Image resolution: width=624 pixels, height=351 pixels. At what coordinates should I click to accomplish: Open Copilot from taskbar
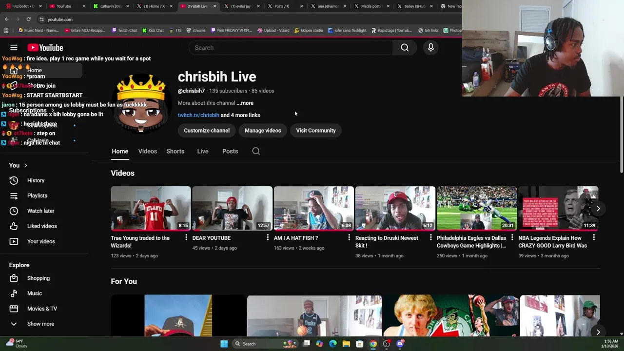coord(319,344)
